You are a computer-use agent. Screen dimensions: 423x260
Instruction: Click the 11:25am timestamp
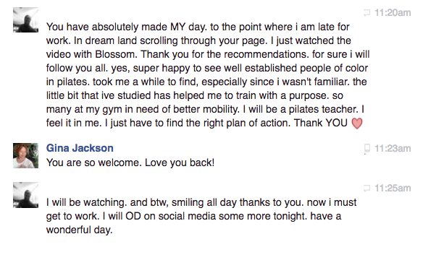393,188
